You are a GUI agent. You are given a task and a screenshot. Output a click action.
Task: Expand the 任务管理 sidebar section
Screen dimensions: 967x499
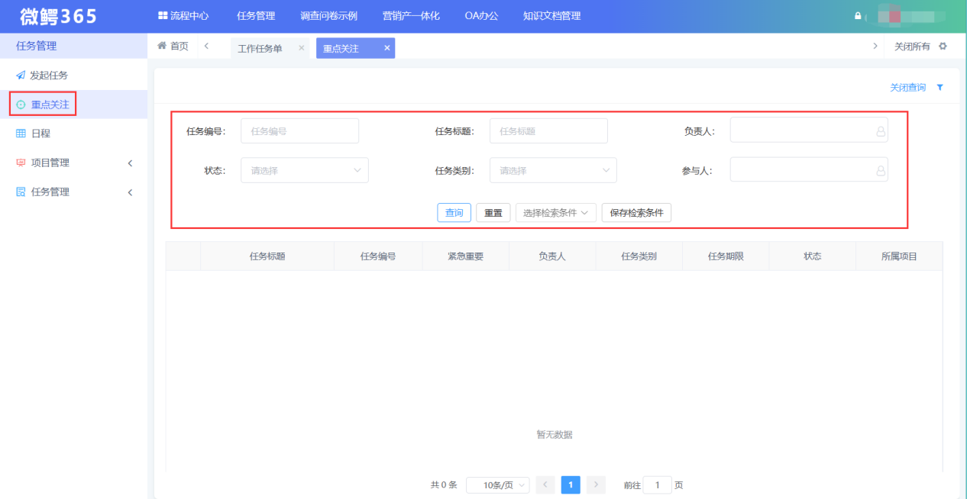click(130, 192)
